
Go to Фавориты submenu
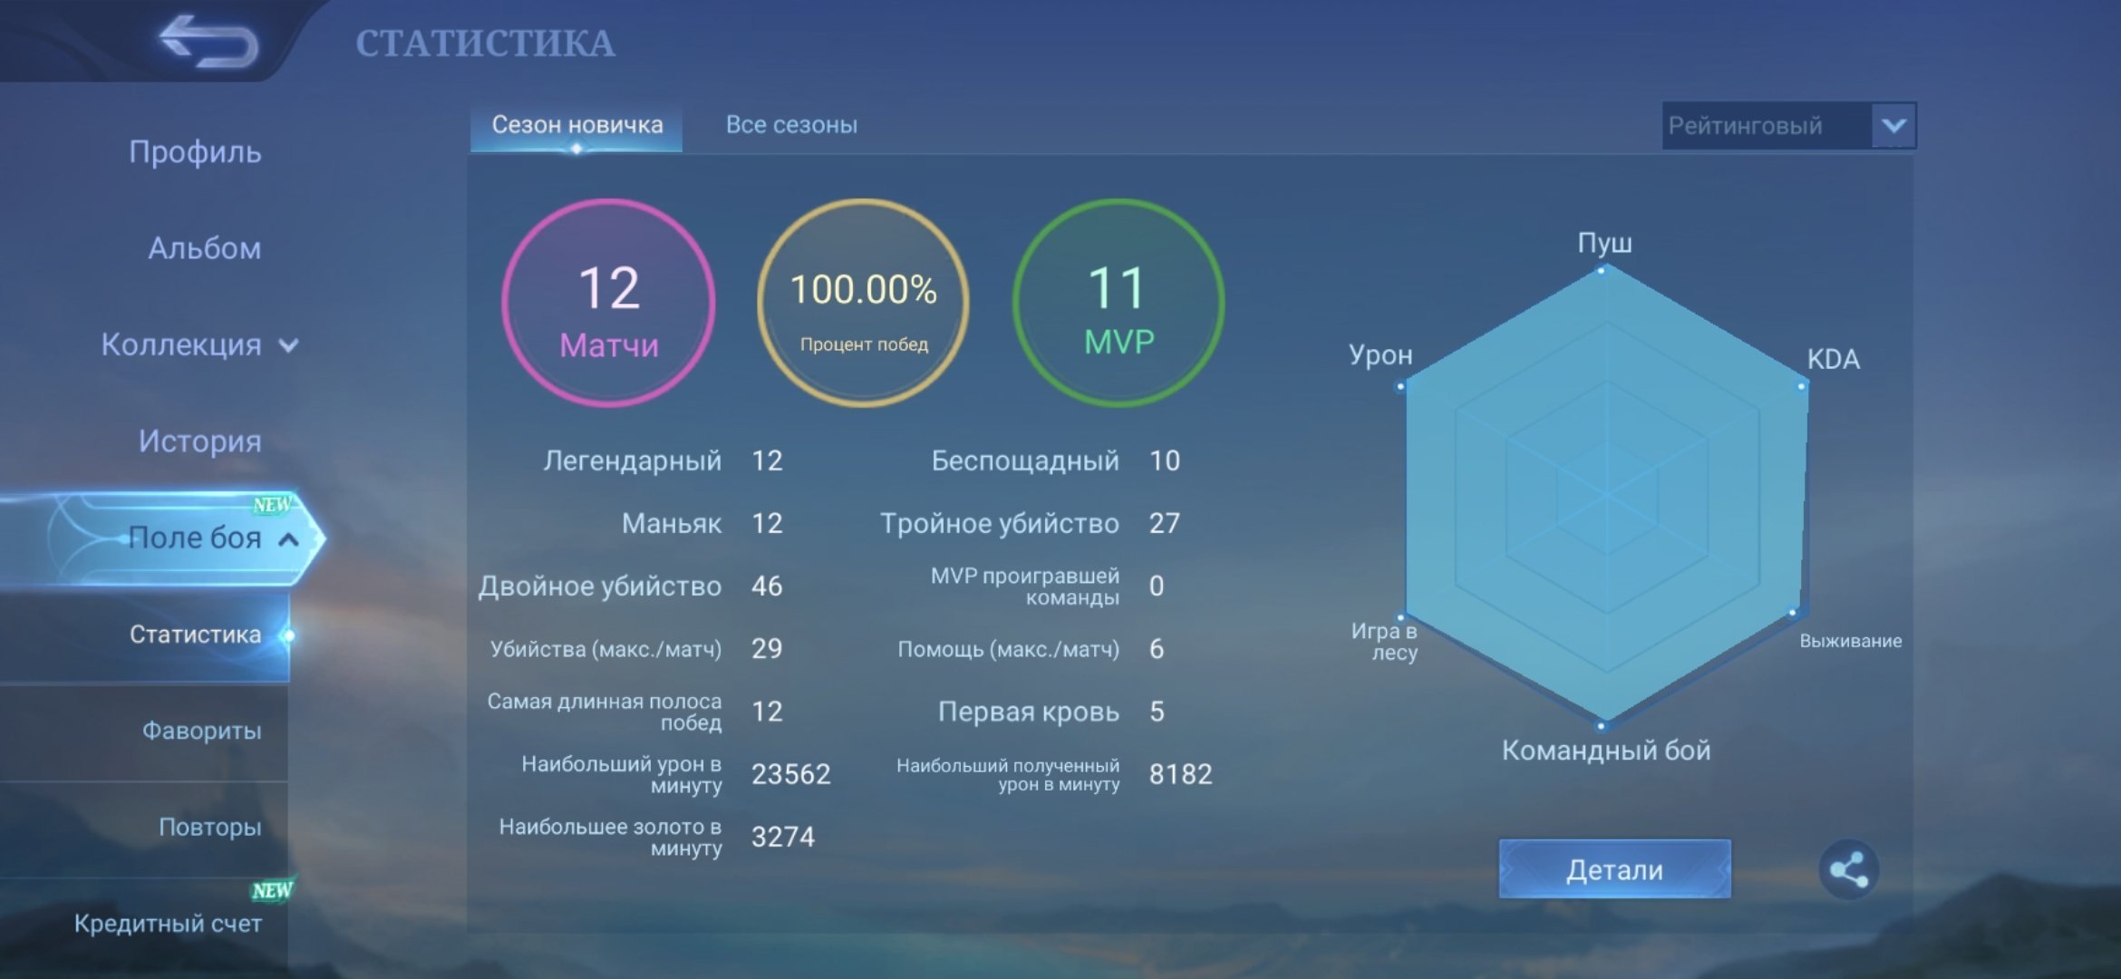[x=201, y=731]
